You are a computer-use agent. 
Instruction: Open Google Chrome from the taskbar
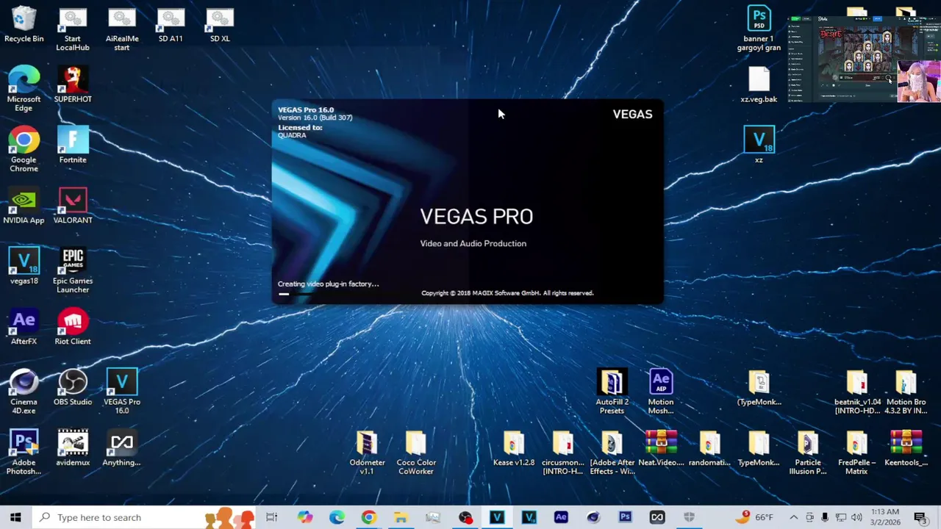[x=368, y=517]
